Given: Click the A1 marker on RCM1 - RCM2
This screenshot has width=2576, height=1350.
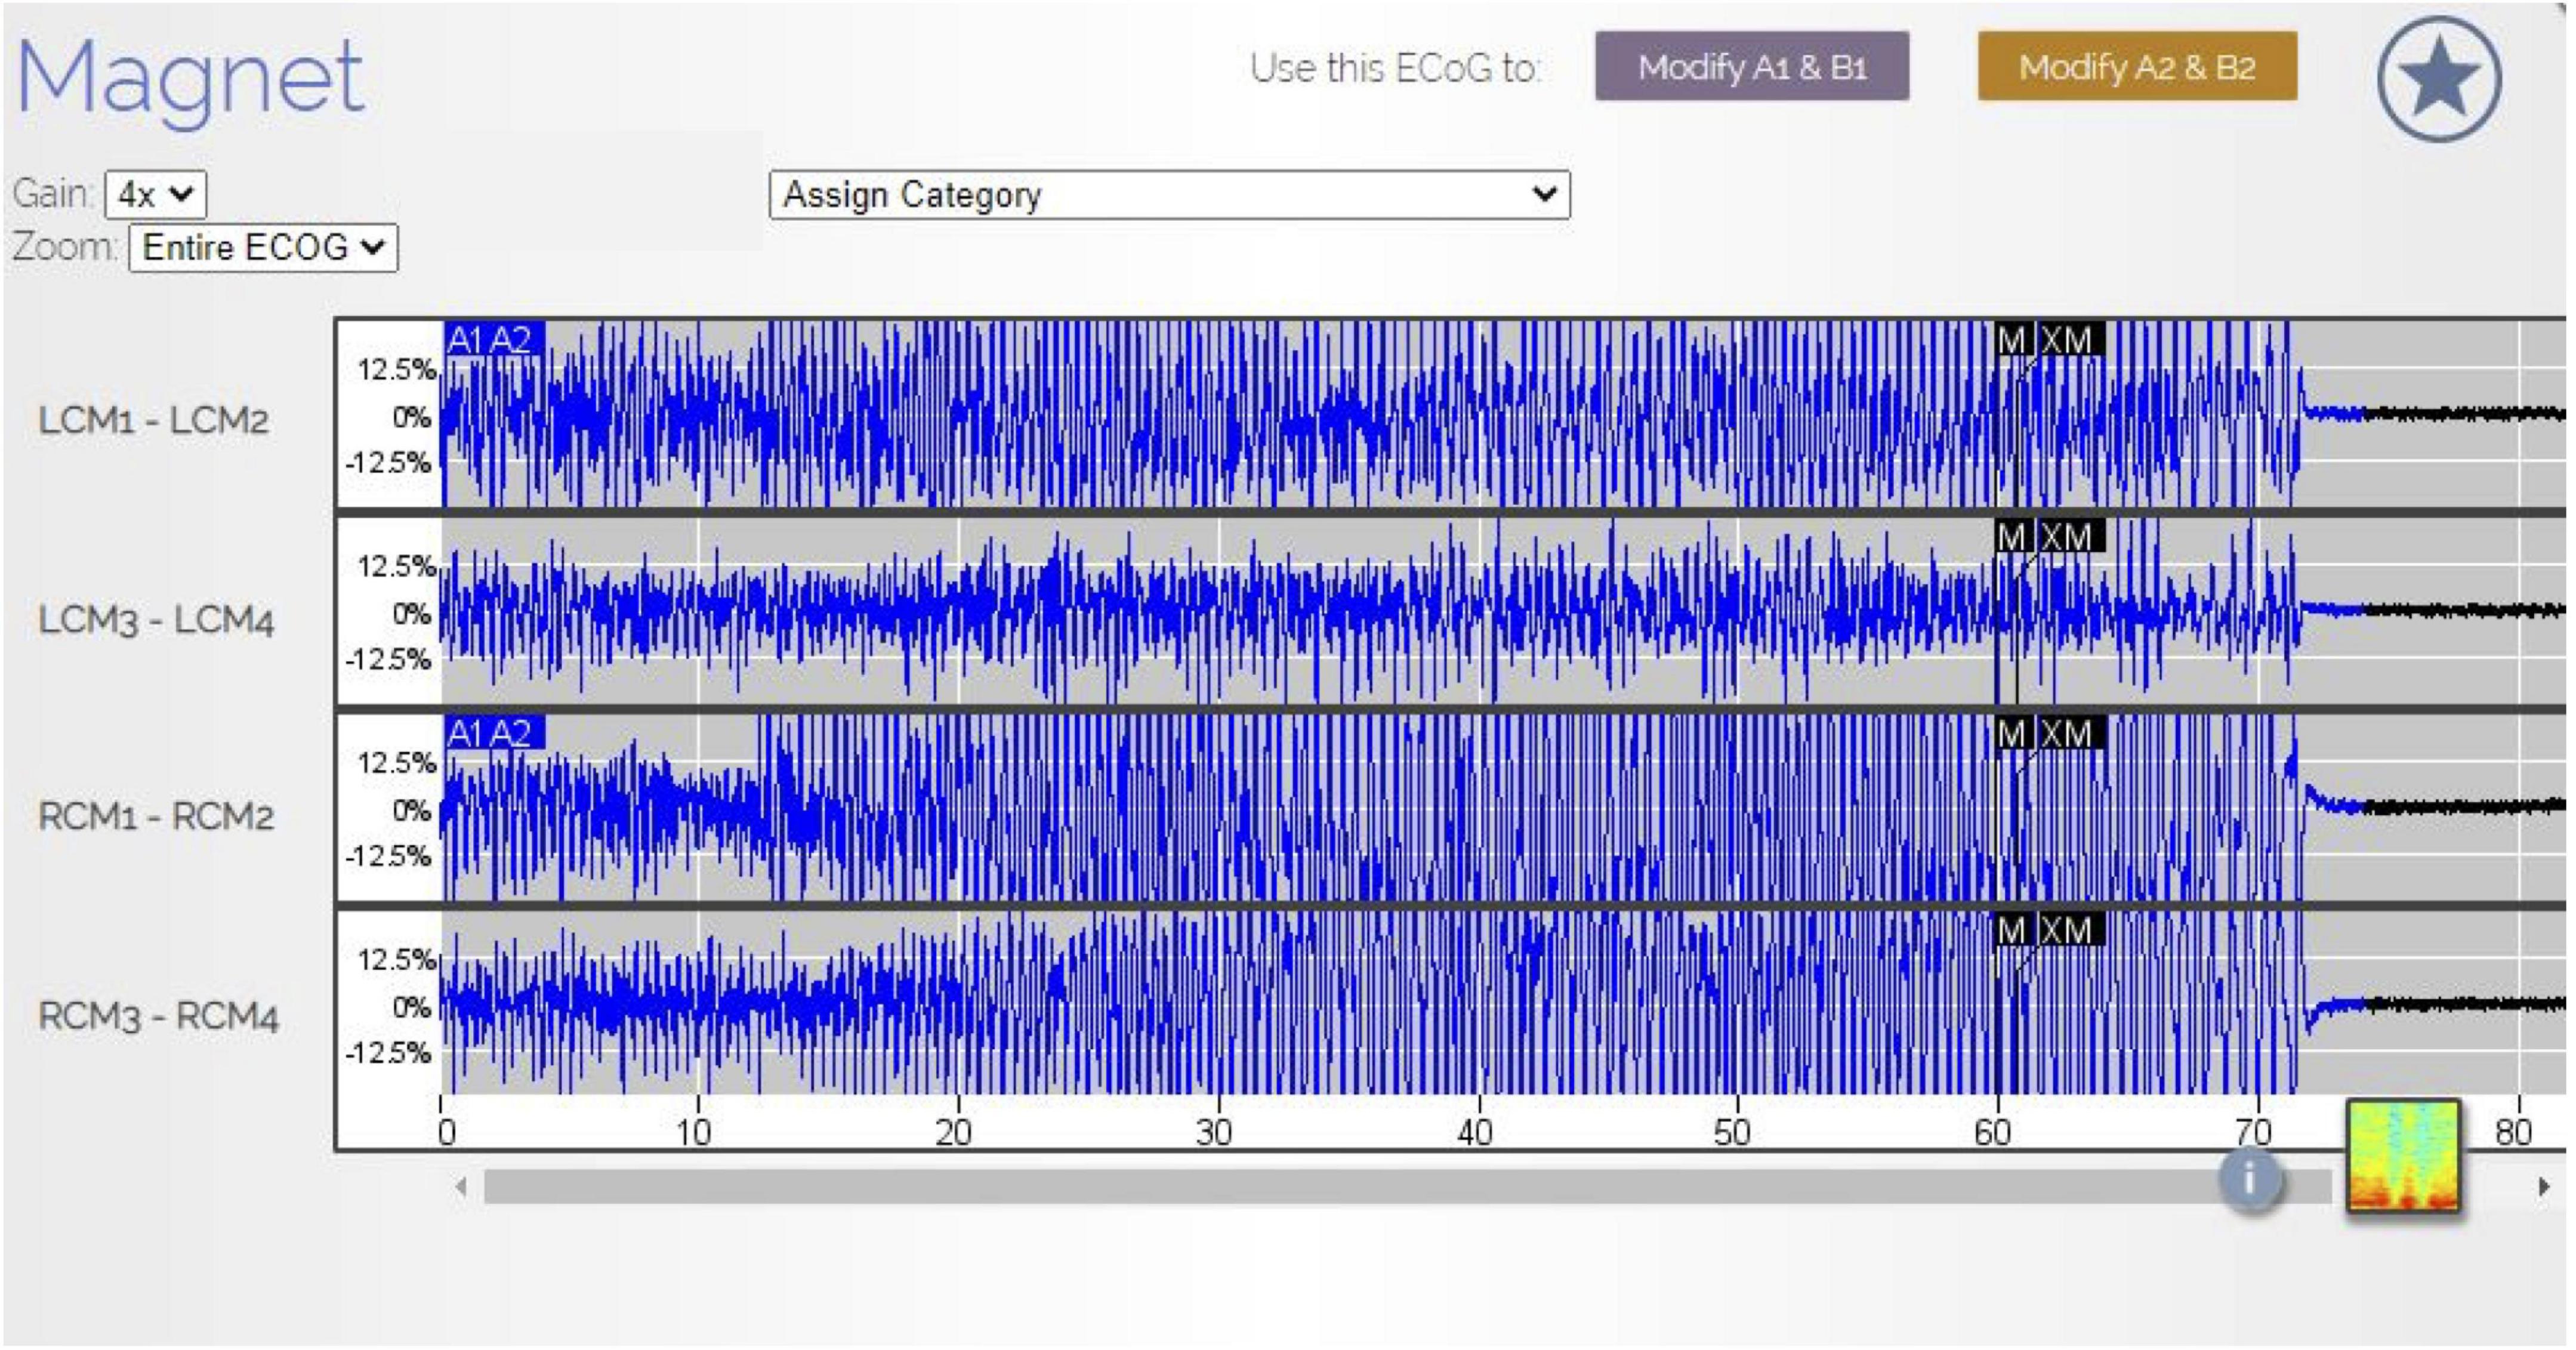Looking at the screenshot, I should 465,734.
